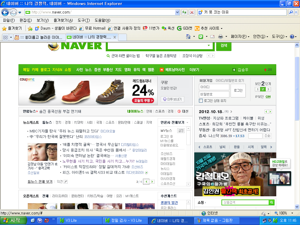Check the 로그인 상태 유지 checkbox

(x=201, y=101)
